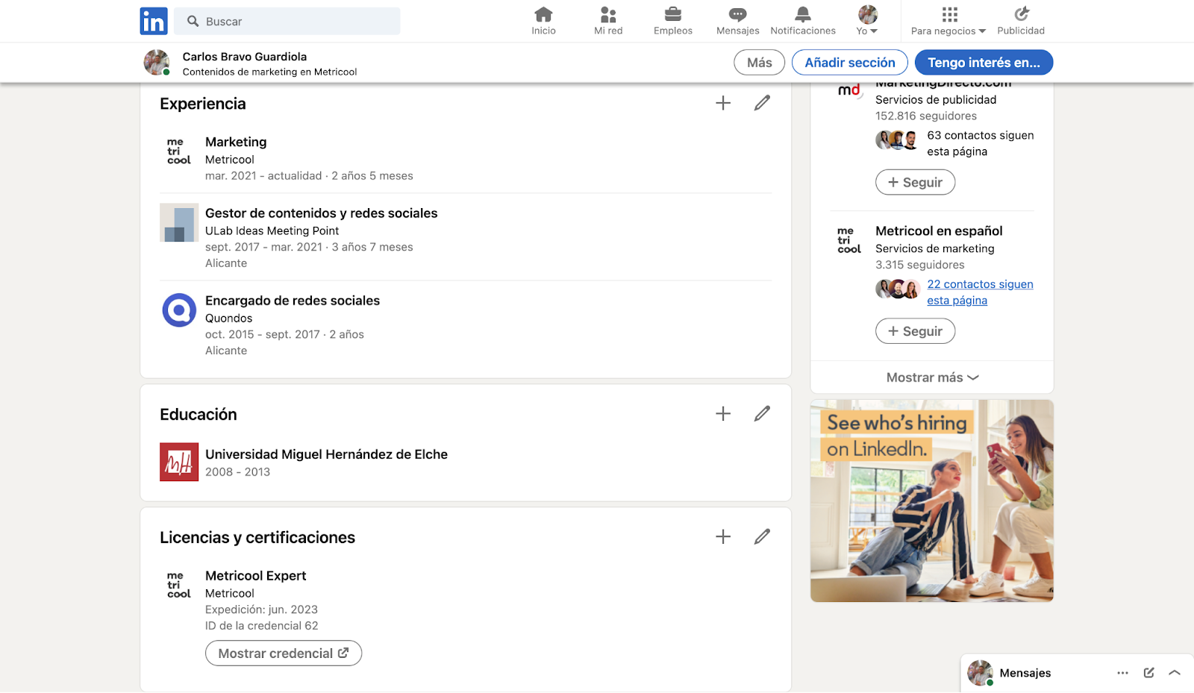The width and height of the screenshot is (1194, 693).
Task: Click the Buscar search field
Action: tap(287, 21)
